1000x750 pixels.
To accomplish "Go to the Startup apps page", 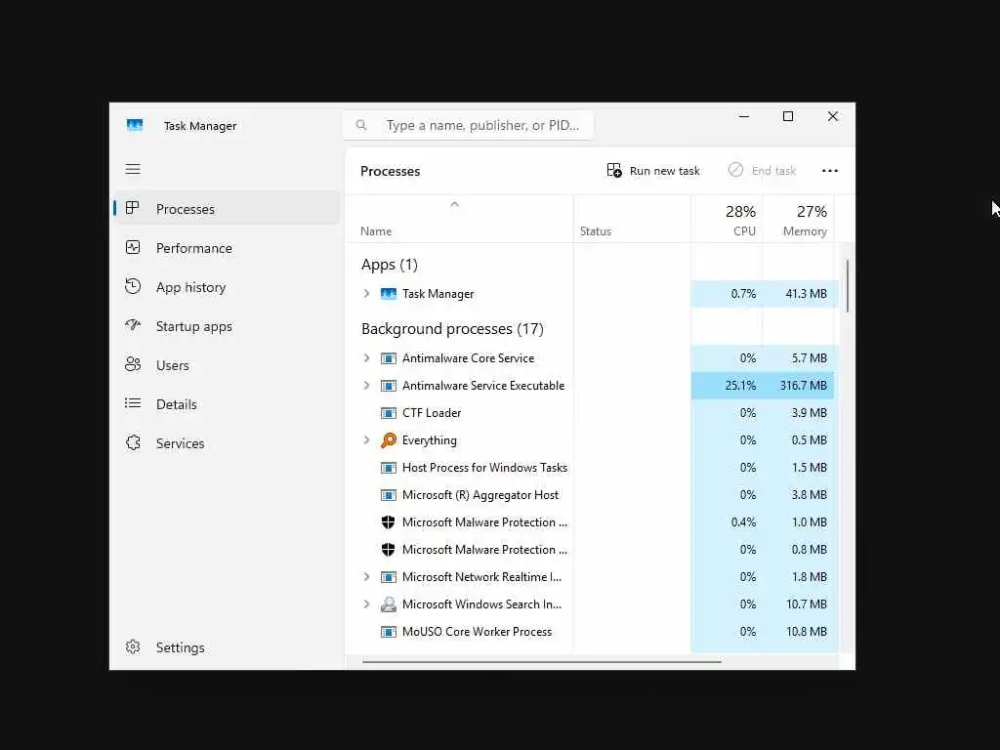I will click(227, 326).
